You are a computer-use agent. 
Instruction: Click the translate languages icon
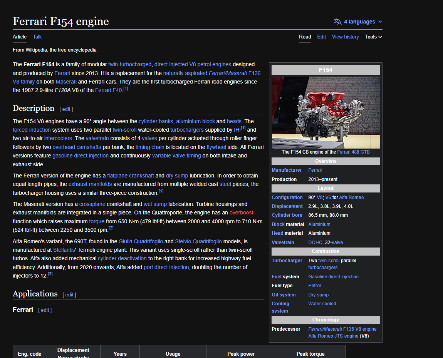(x=337, y=22)
